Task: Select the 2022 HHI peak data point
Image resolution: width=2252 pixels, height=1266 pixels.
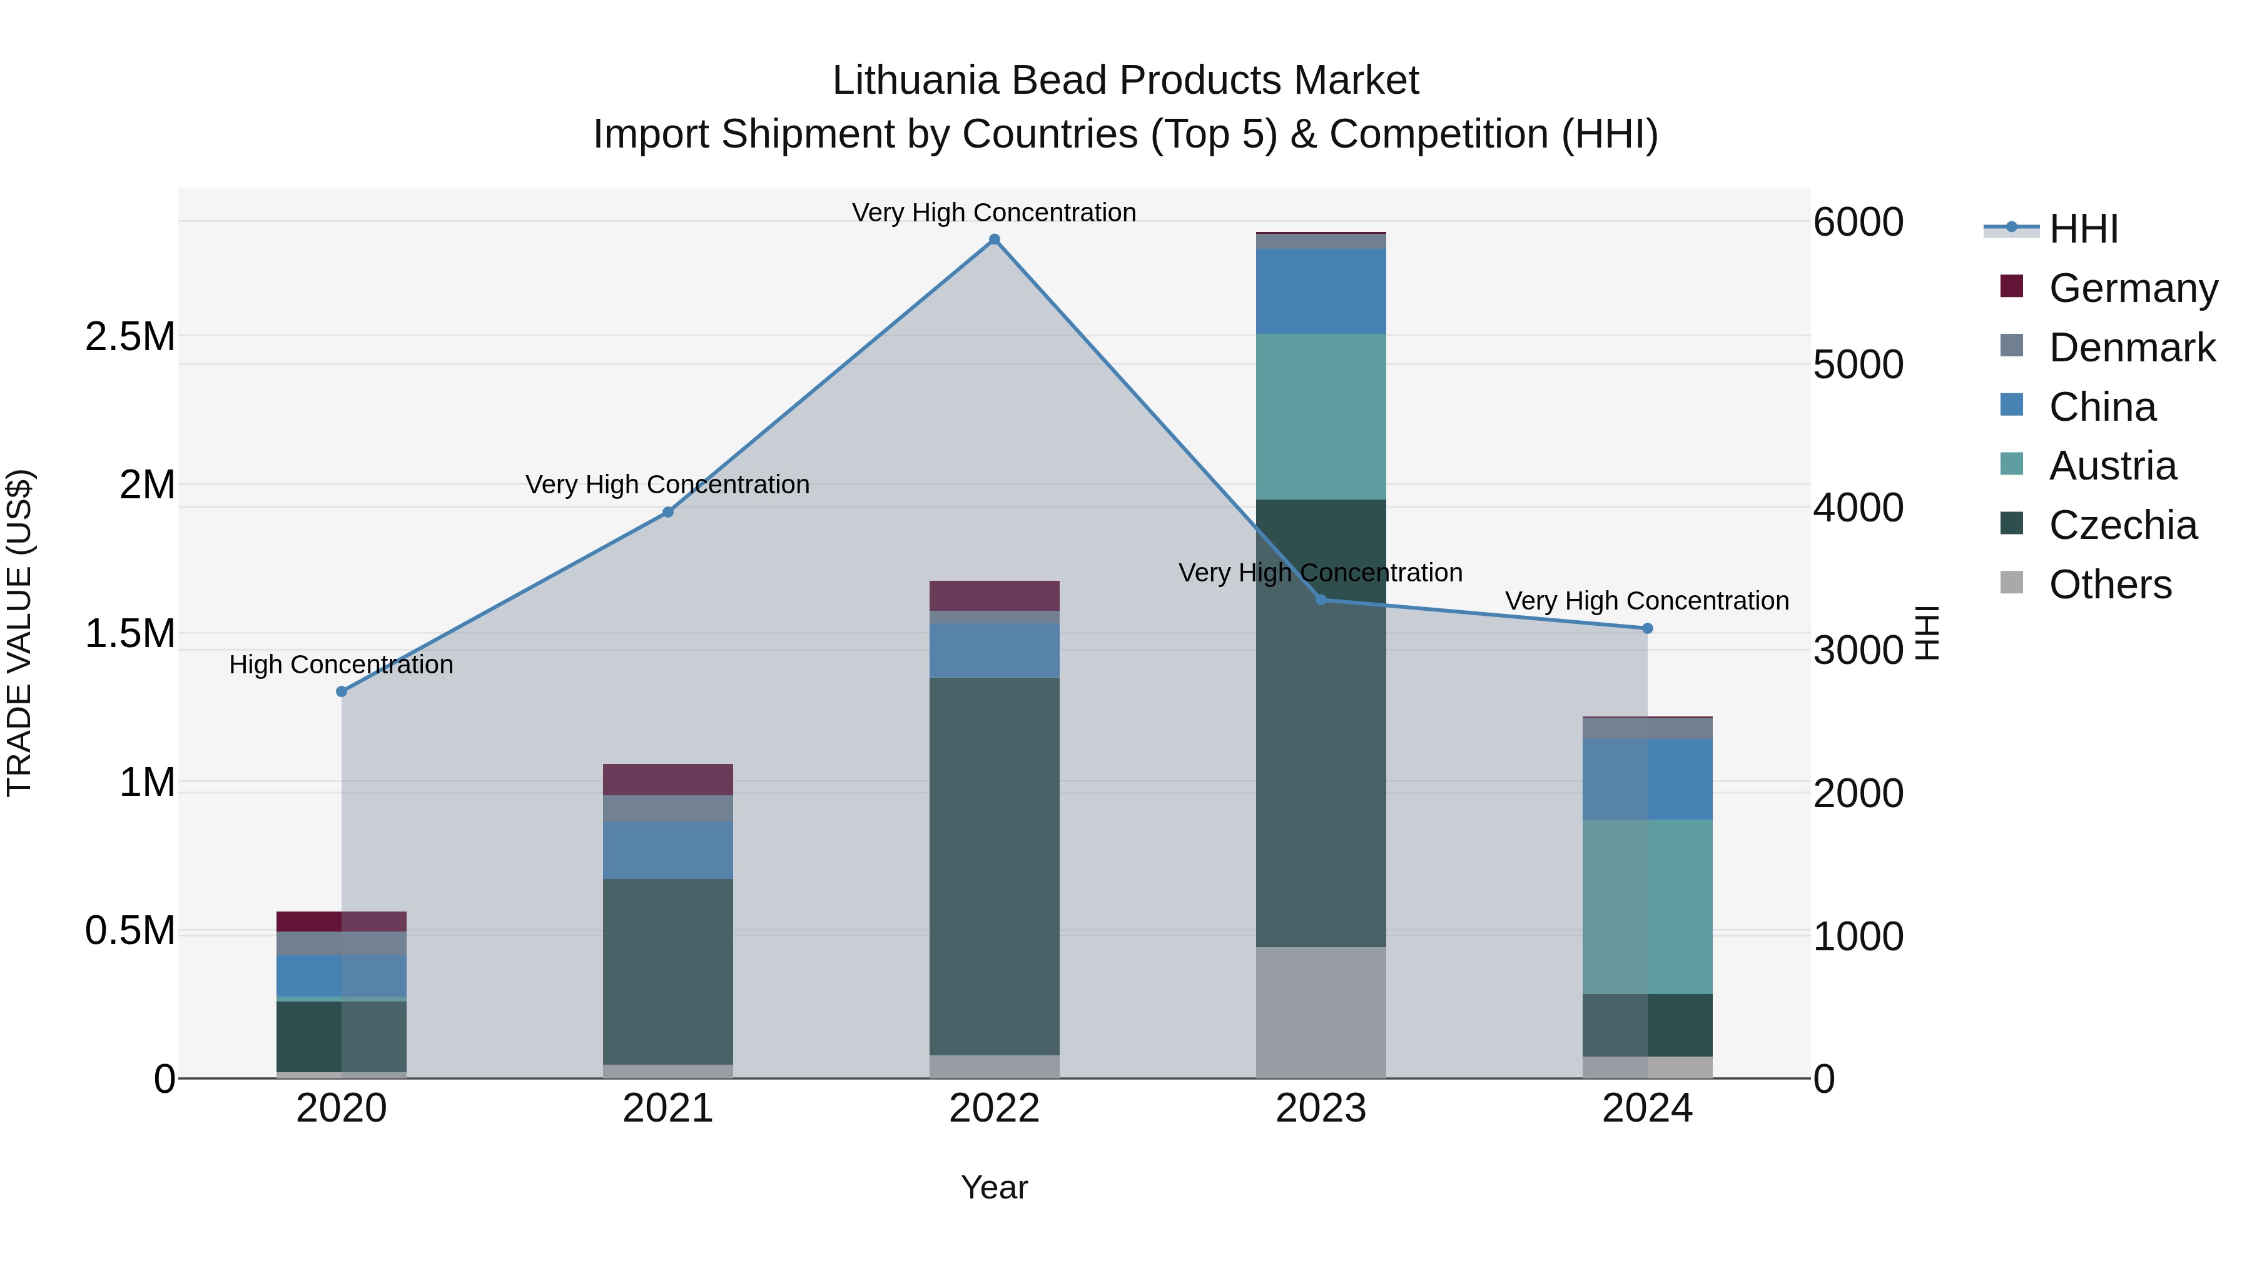Action: click(x=994, y=239)
